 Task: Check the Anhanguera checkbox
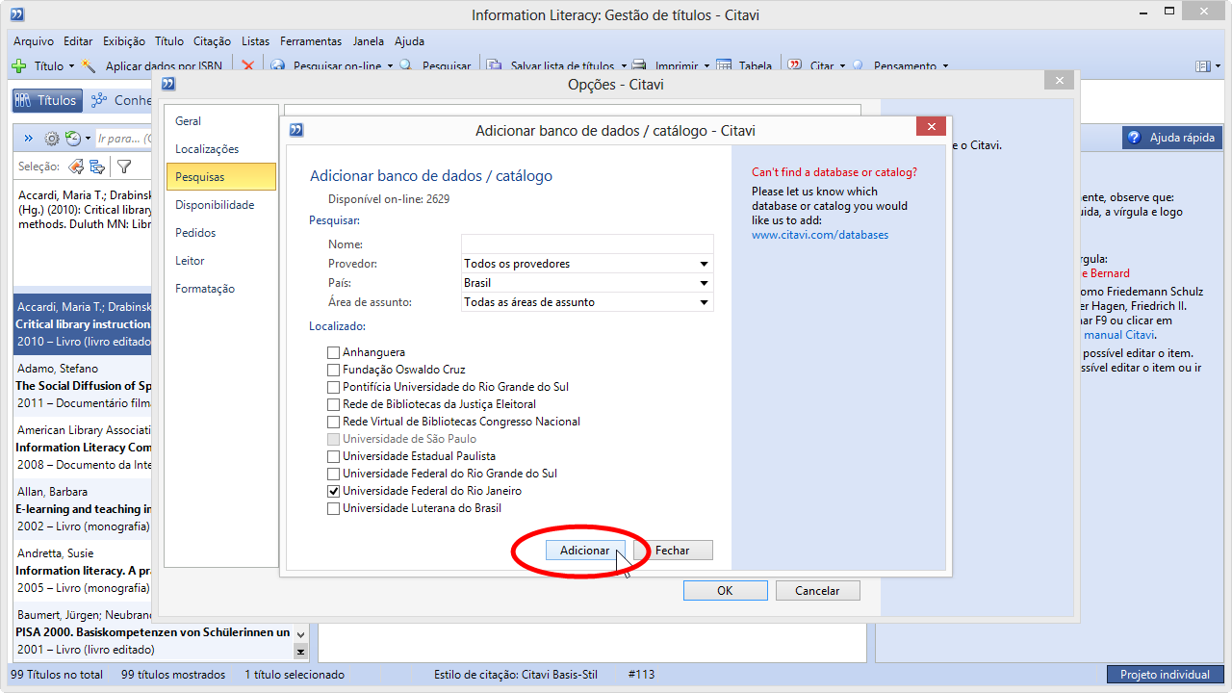click(333, 352)
